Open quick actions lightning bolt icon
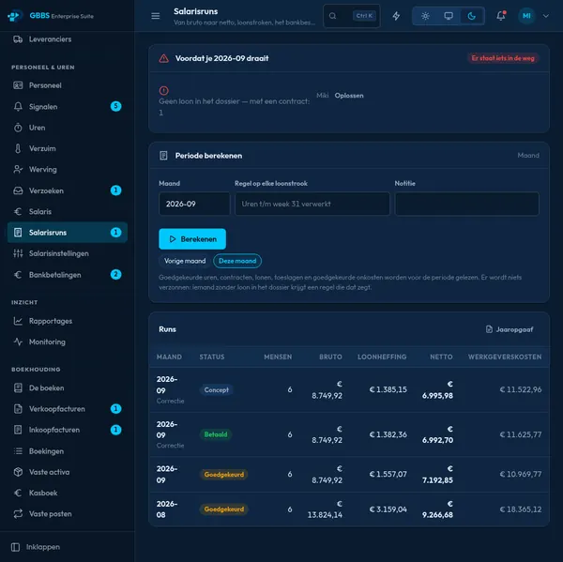Viewport: 563px width, 562px height. [396, 16]
